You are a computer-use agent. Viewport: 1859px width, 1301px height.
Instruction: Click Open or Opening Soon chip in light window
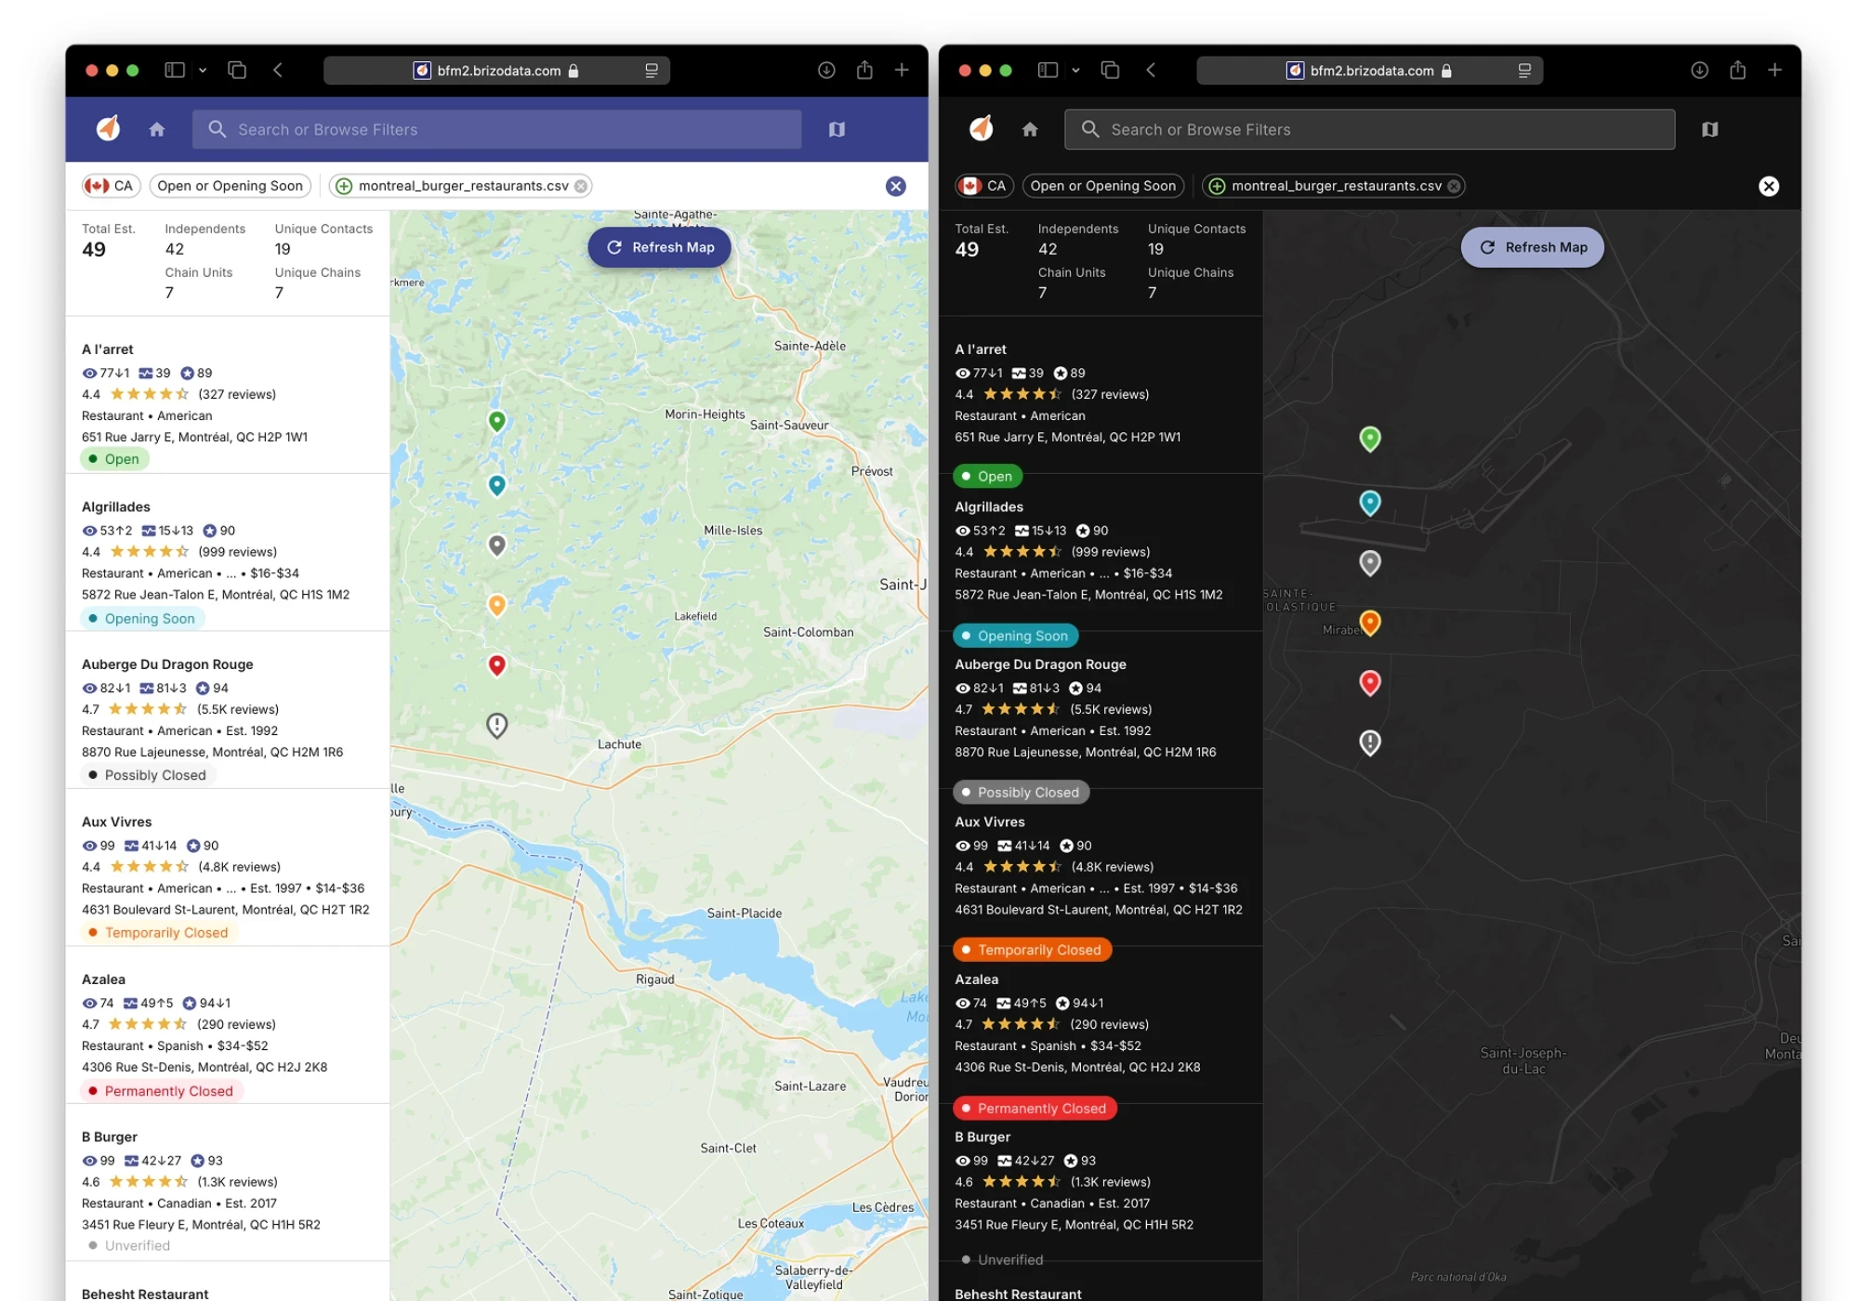(230, 186)
